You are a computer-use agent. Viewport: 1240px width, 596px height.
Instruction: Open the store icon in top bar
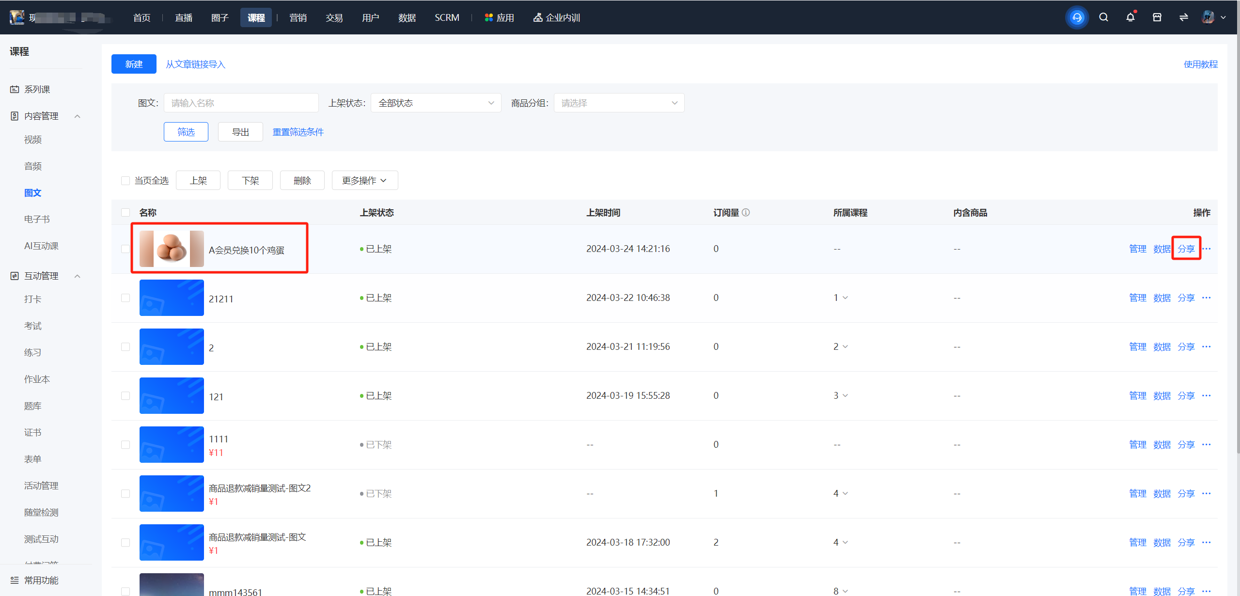pyautogui.click(x=1157, y=17)
